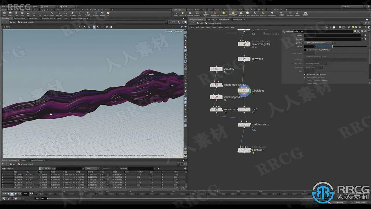The width and height of the screenshot is (371, 209).
Task: Click the Group input field in parameters
Action: [x=332, y=35]
